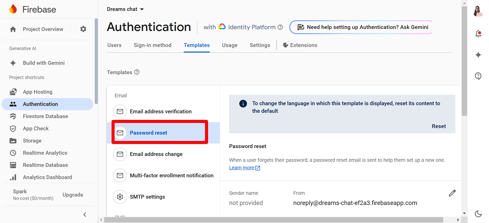
Task: Switch to the Sign-in method tab
Action: click(x=153, y=45)
